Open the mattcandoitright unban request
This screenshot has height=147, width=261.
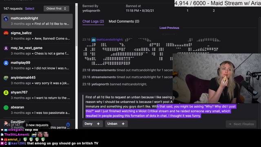[37, 21]
